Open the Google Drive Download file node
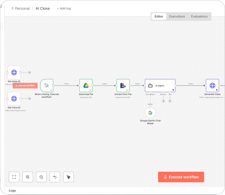This screenshot has width=225, height=195. [x=86, y=86]
